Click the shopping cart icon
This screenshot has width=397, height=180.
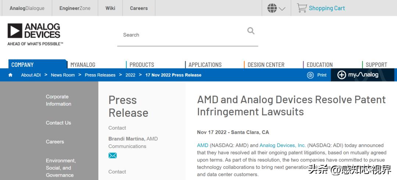[301, 8]
